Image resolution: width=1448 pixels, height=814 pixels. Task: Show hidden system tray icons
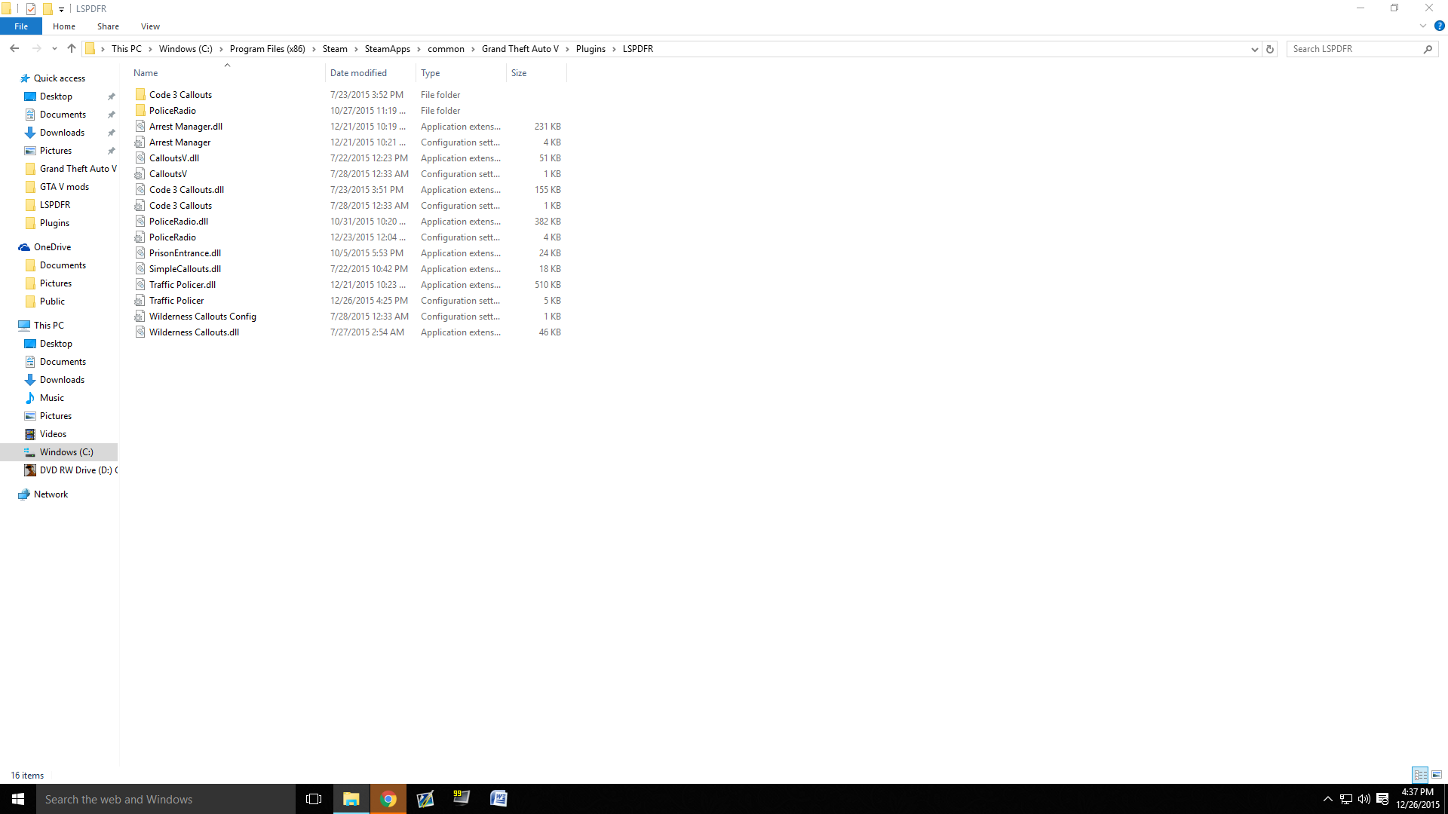coord(1327,799)
